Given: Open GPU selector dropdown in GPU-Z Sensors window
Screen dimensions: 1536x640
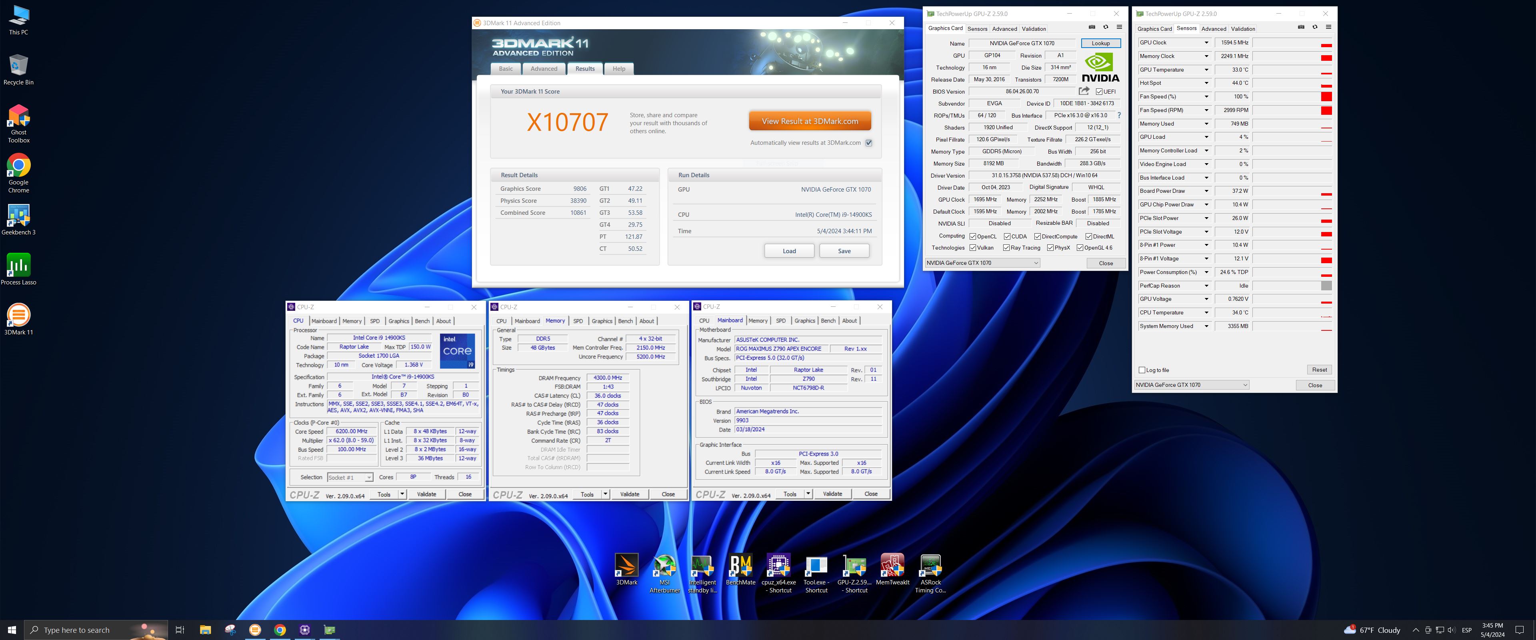Looking at the screenshot, I should click(1191, 385).
